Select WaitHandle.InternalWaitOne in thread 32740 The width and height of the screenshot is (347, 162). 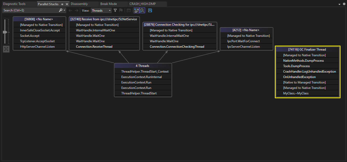point(104,30)
